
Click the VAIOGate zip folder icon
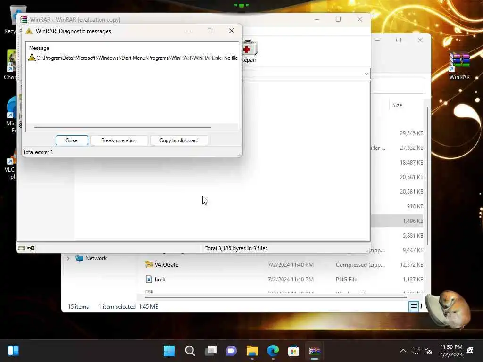pyautogui.click(x=149, y=264)
